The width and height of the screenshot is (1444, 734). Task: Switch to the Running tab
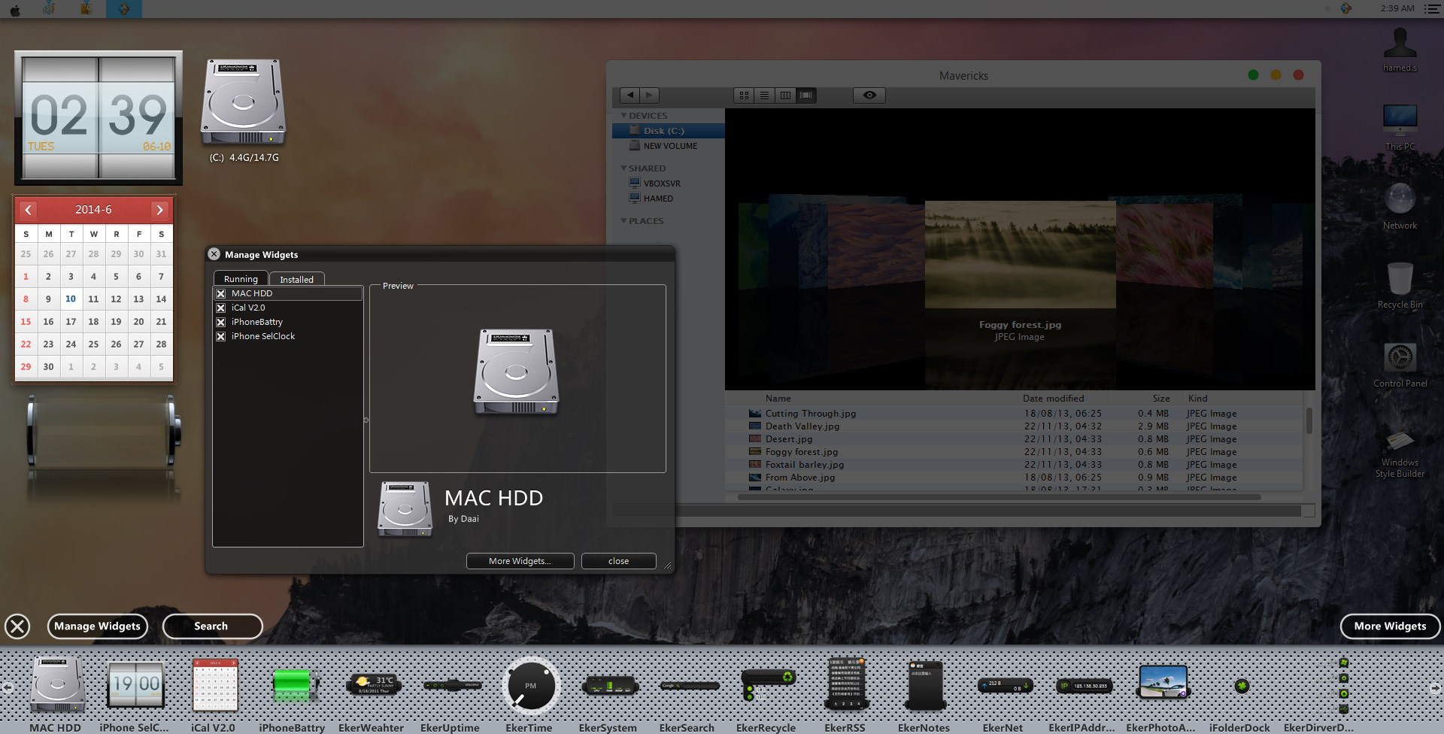241,278
